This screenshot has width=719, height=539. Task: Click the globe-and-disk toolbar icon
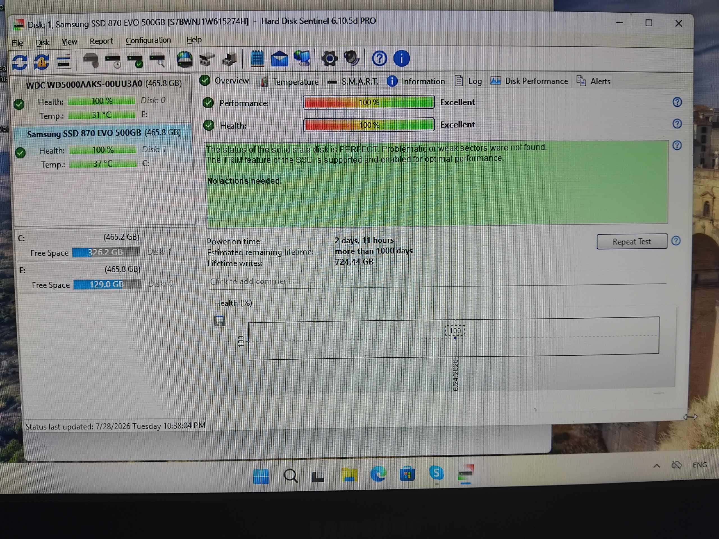185,60
